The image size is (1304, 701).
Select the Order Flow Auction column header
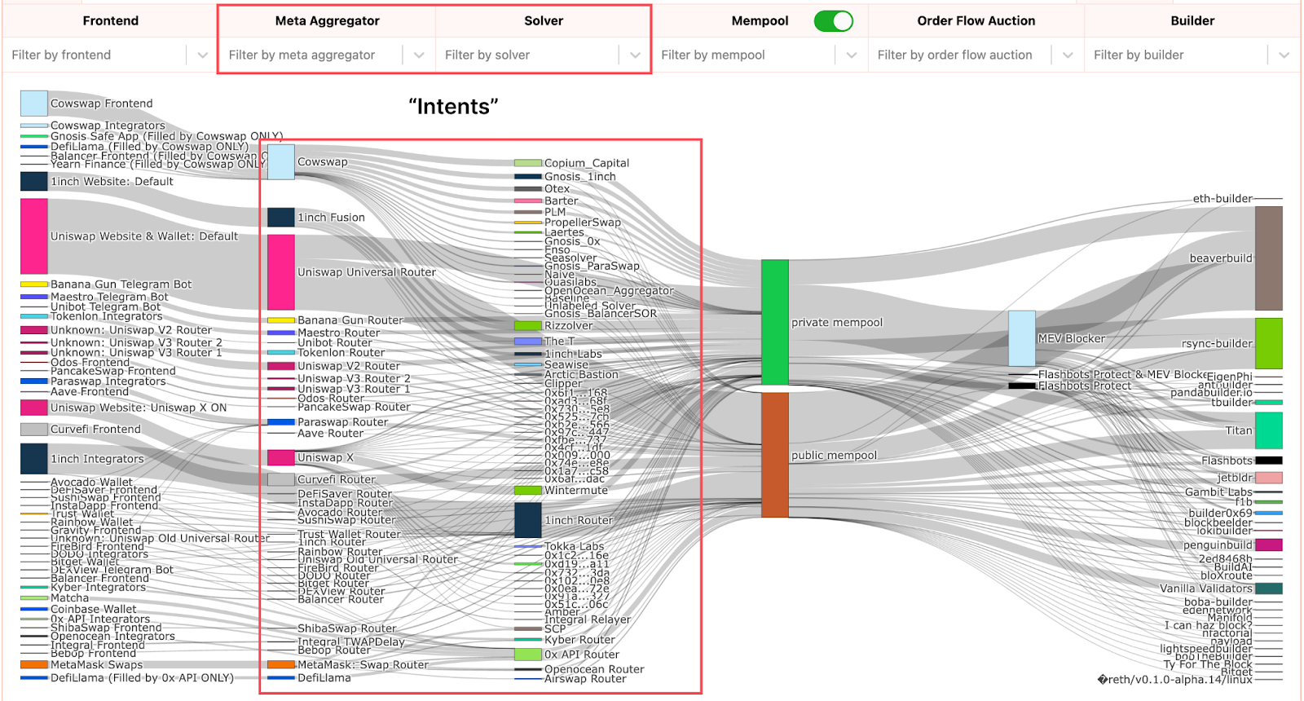coord(976,21)
